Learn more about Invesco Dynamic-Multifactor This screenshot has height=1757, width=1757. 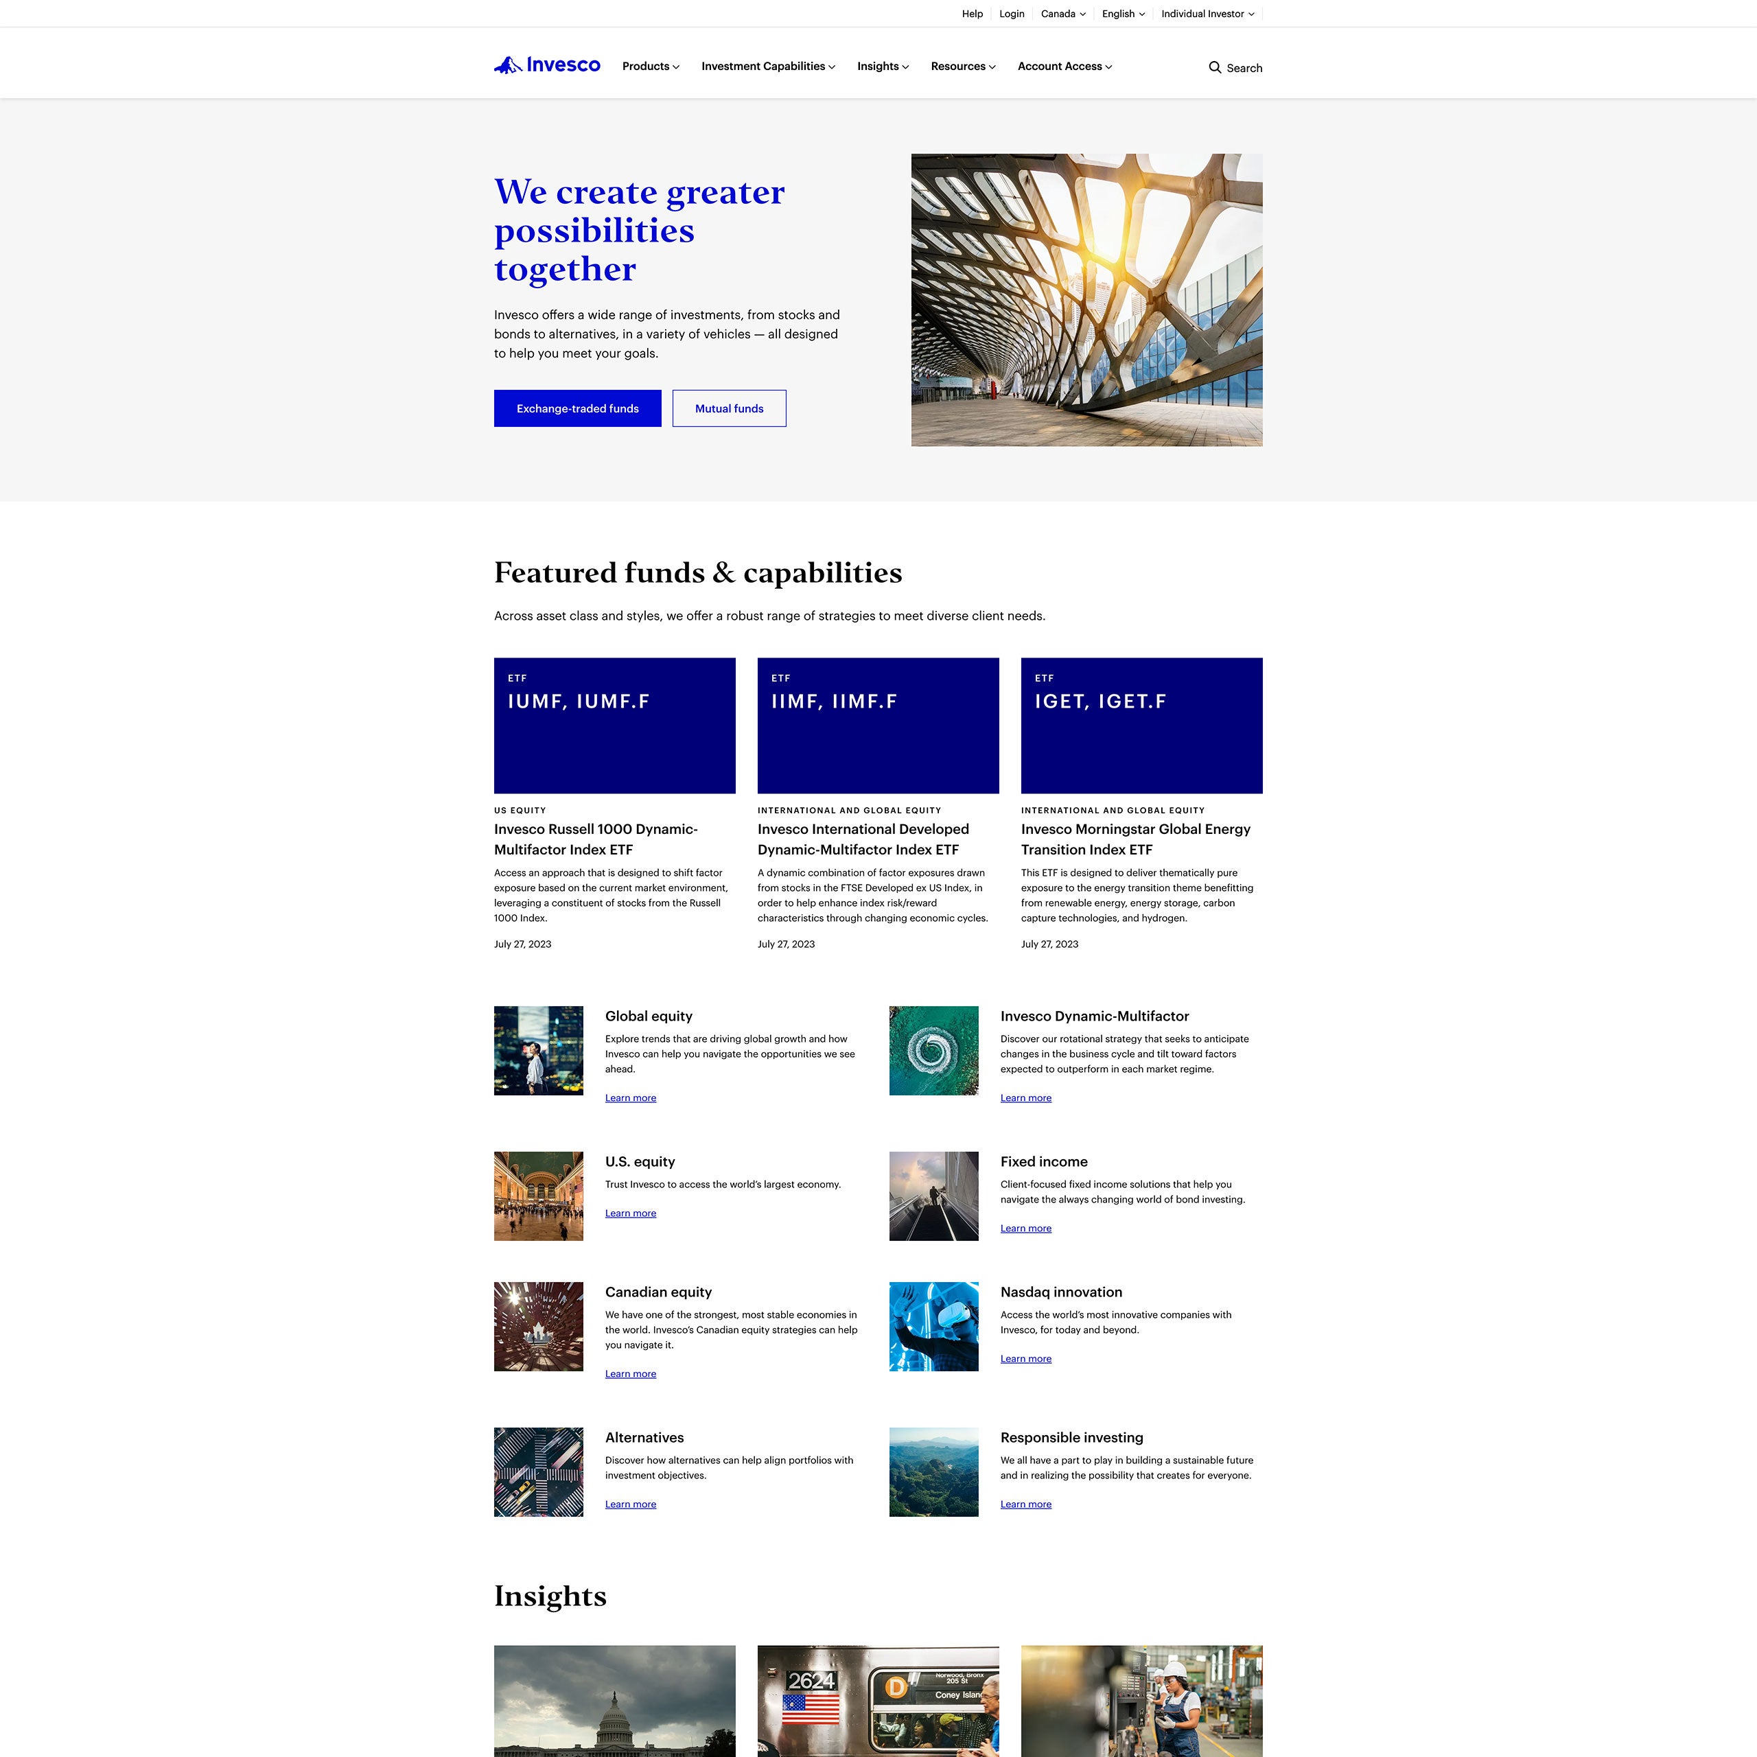tap(1026, 1097)
